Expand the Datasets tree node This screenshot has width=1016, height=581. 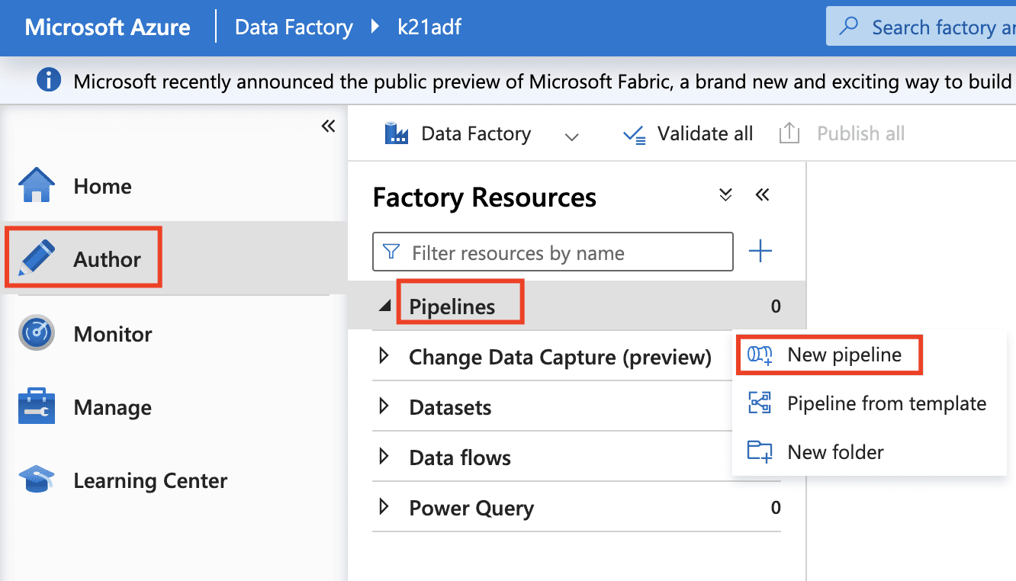click(x=384, y=406)
